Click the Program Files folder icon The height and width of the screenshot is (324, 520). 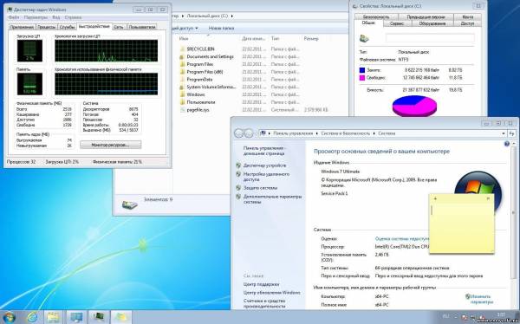click(x=182, y=64)
